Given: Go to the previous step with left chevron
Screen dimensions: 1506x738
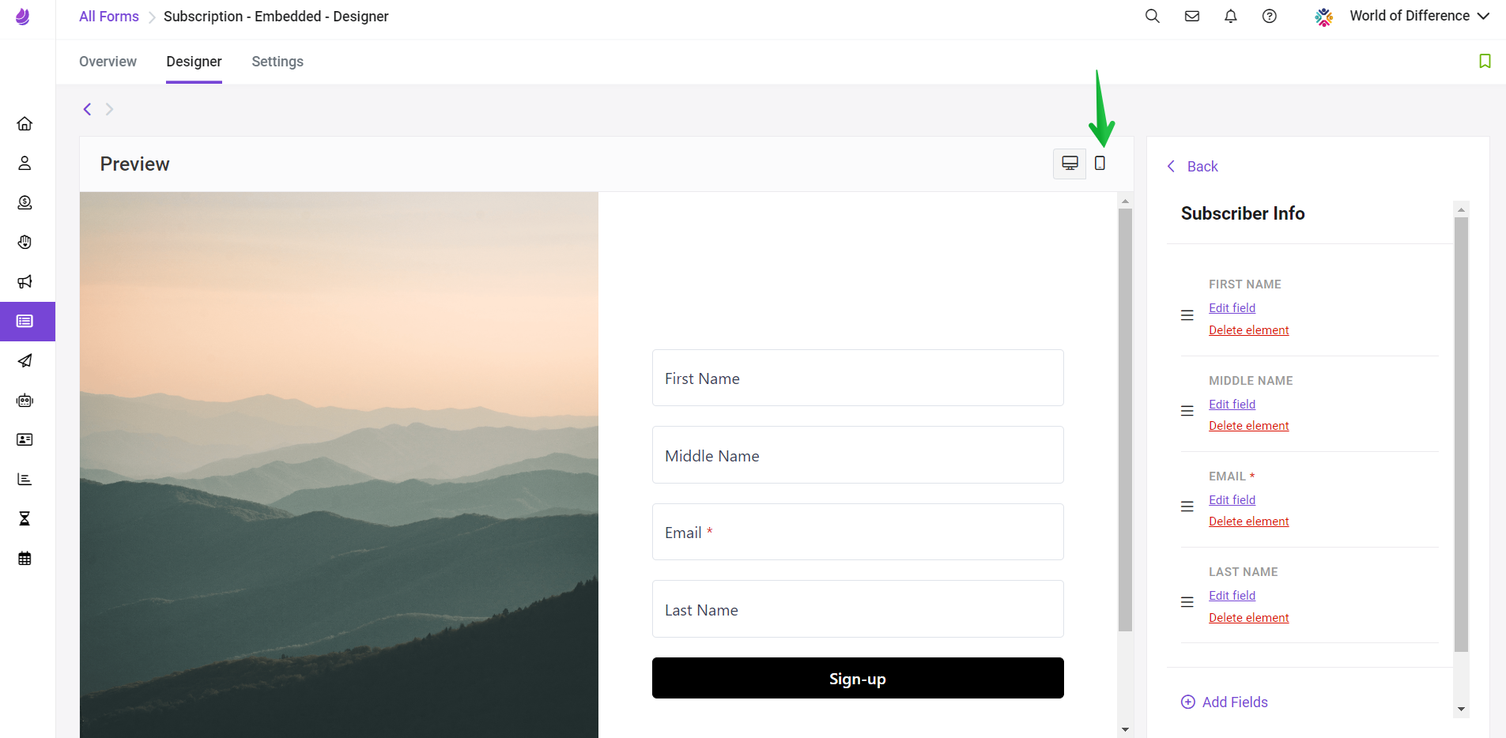Looking at the screenshot, I should tap(88, 109).
